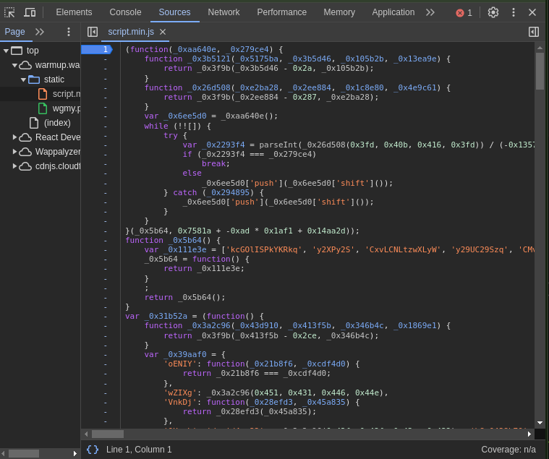
Task: Click the horizontal editor scrollbar thumb
Action: pos(108,434)
